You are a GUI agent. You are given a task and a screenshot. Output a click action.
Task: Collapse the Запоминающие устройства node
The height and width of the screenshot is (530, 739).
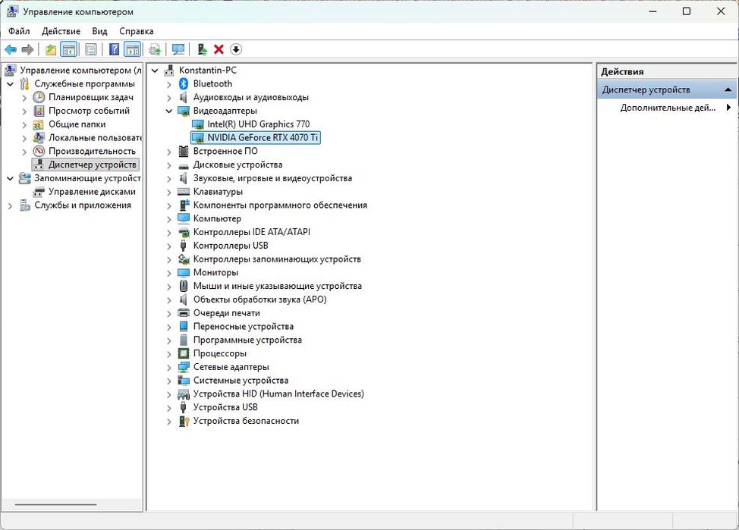[x=11, y=178]
